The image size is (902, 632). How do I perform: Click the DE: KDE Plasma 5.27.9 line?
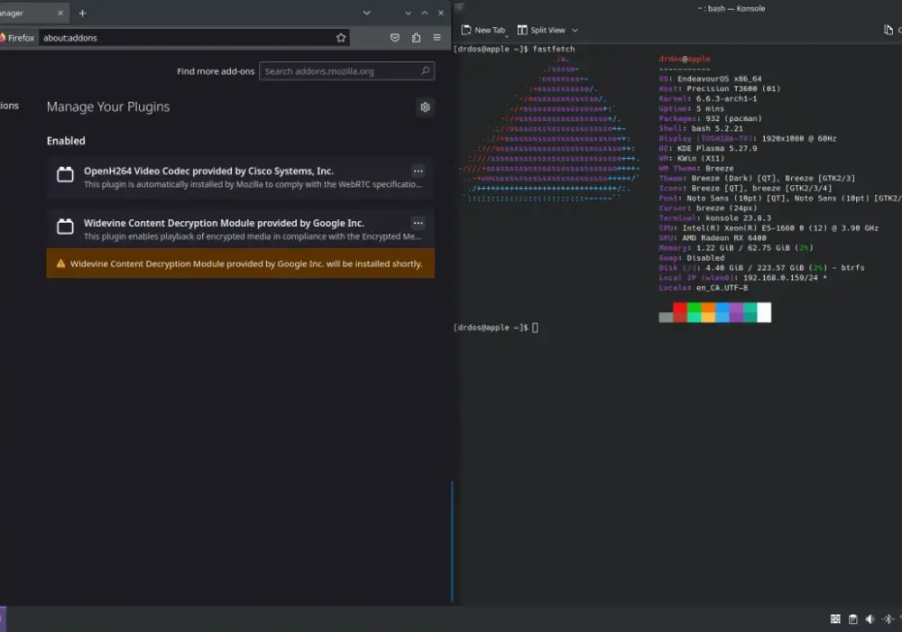[x=708, y=148]
